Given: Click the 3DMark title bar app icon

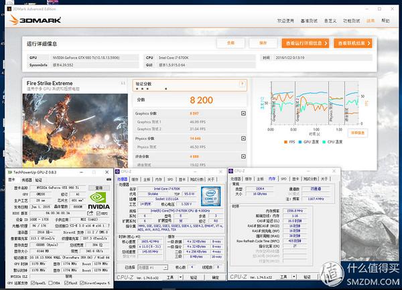Looking at the screenshot, I should (x=9, y=9).
